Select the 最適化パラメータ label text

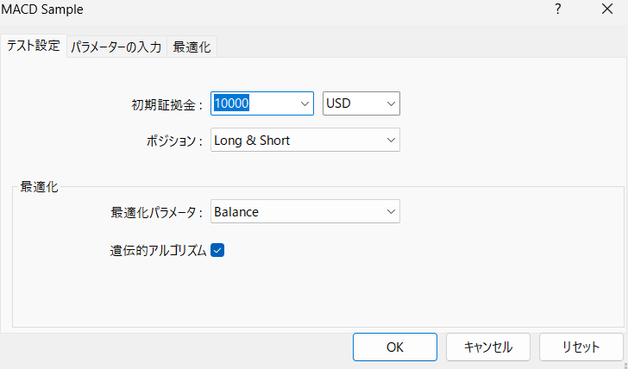(156, 212)
